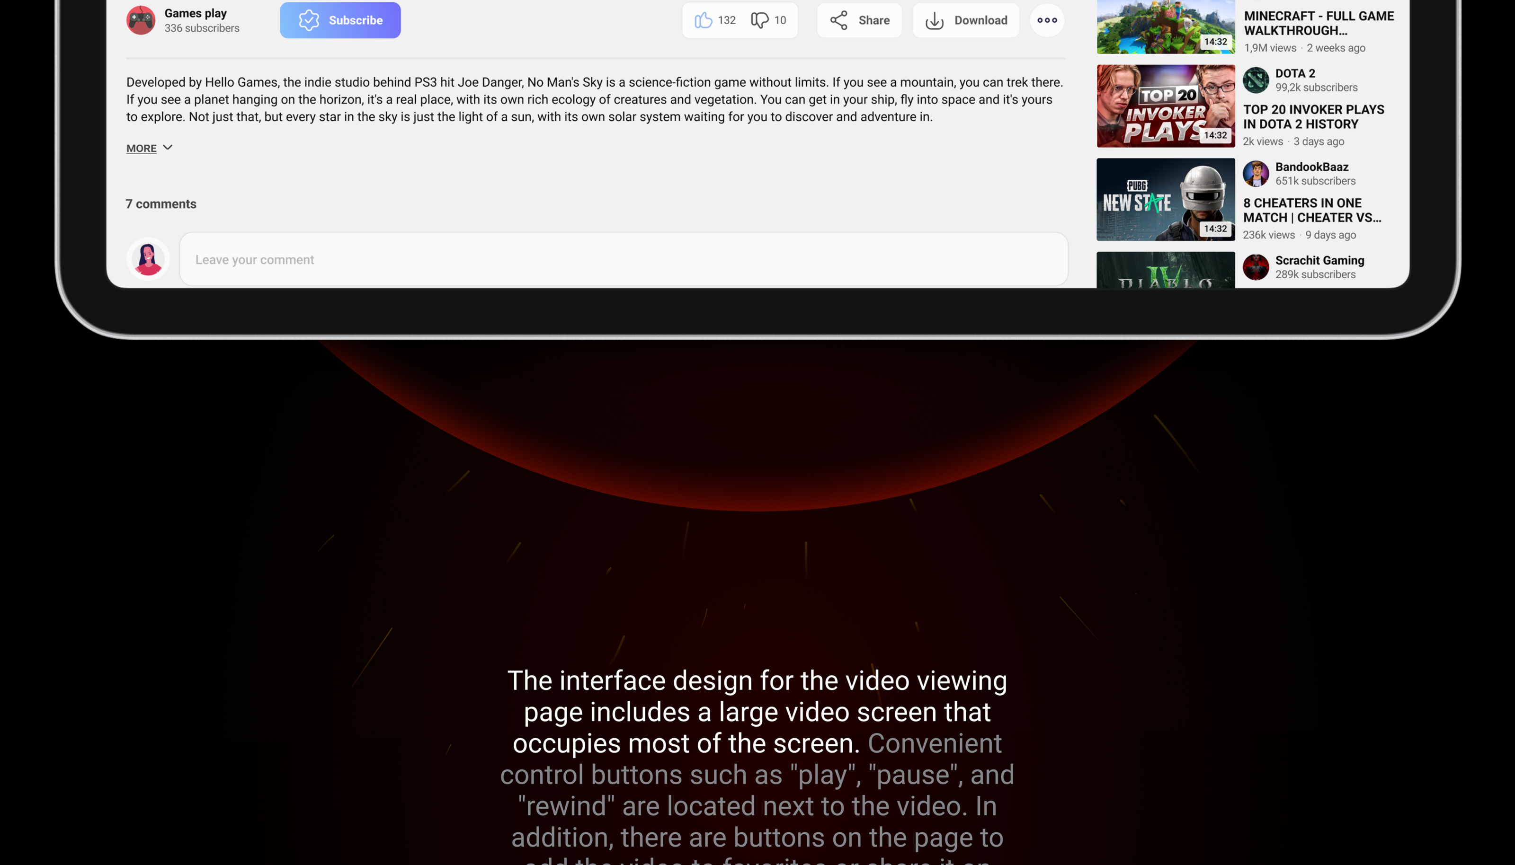Viewport: 1515px width, 865px height.
Task: Click the thumbs-up like icon
Action: (x=703, y=20)
